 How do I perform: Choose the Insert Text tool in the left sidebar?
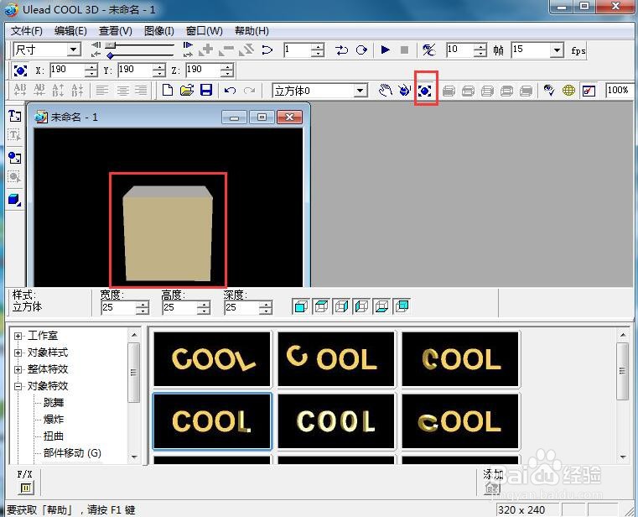coord(14,116)
